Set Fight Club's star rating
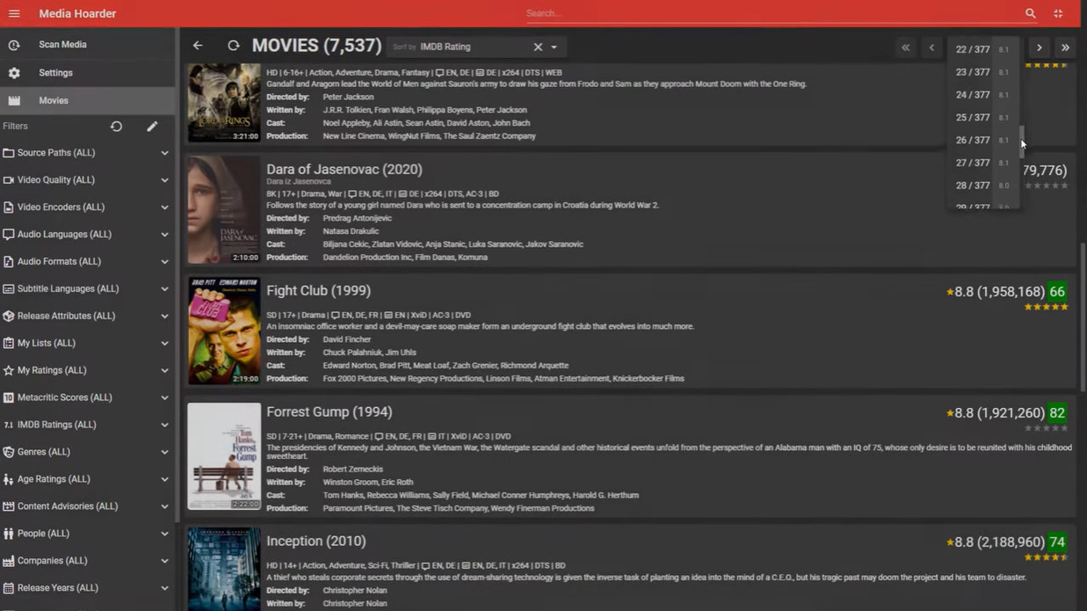This screenshot has height=611, width=1087. tap(1046, 307)
